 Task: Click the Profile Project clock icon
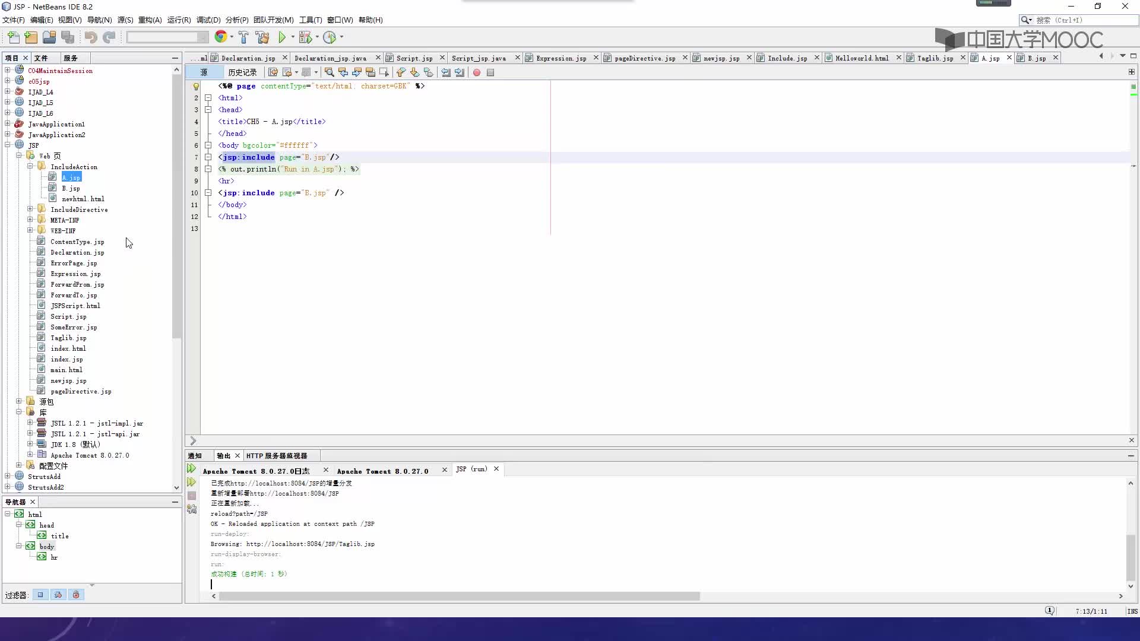(x=330, y=37)
